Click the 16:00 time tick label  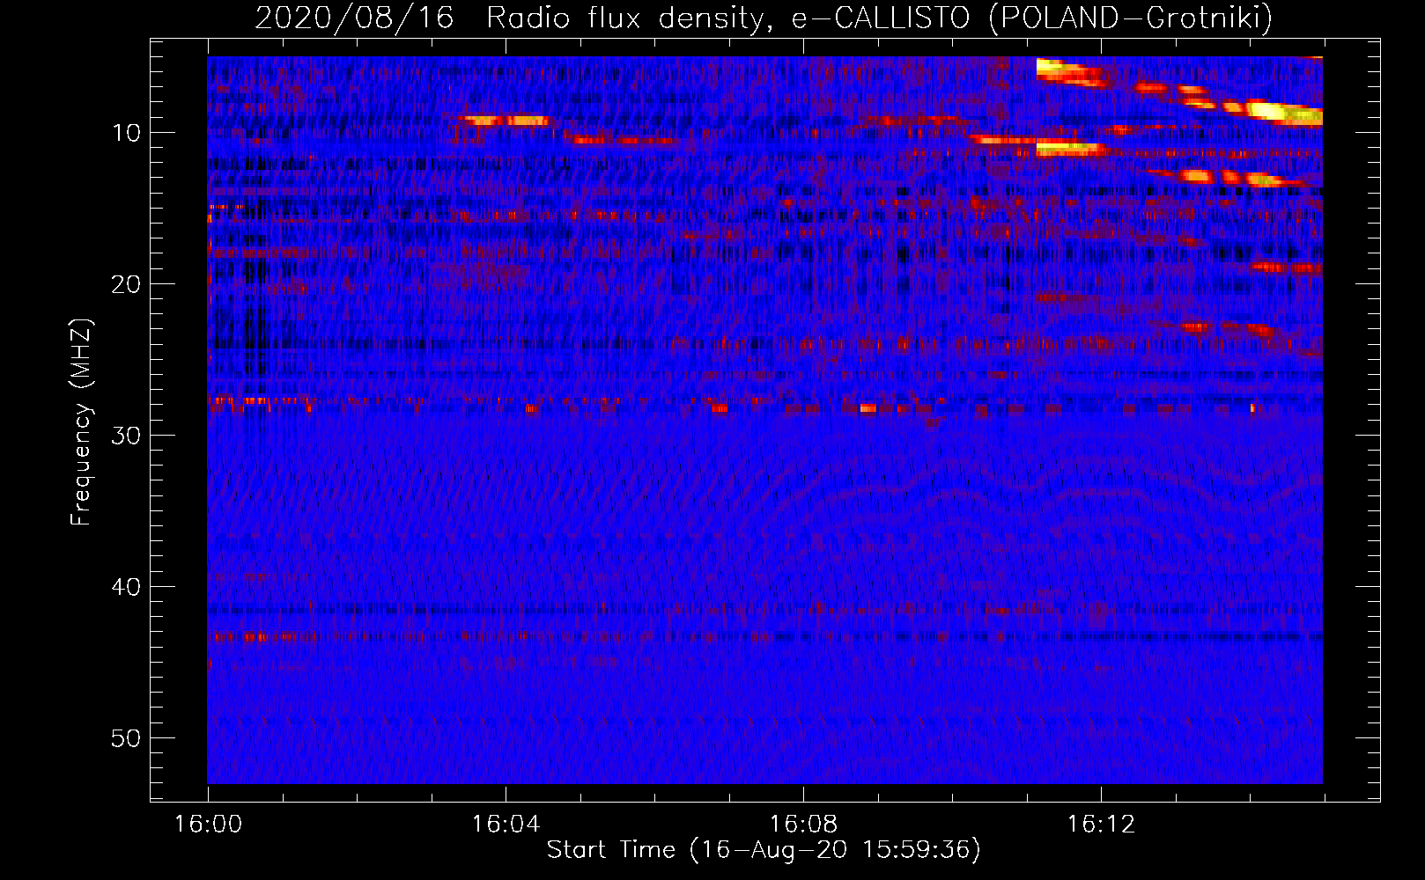[x=209, y=825]
